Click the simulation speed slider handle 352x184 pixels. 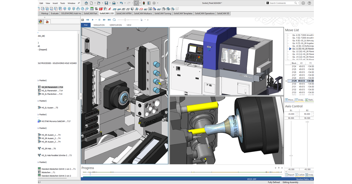point(125,20)
